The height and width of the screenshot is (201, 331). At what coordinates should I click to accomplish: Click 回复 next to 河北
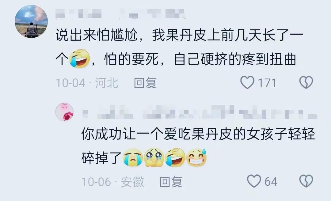point(145,82)
